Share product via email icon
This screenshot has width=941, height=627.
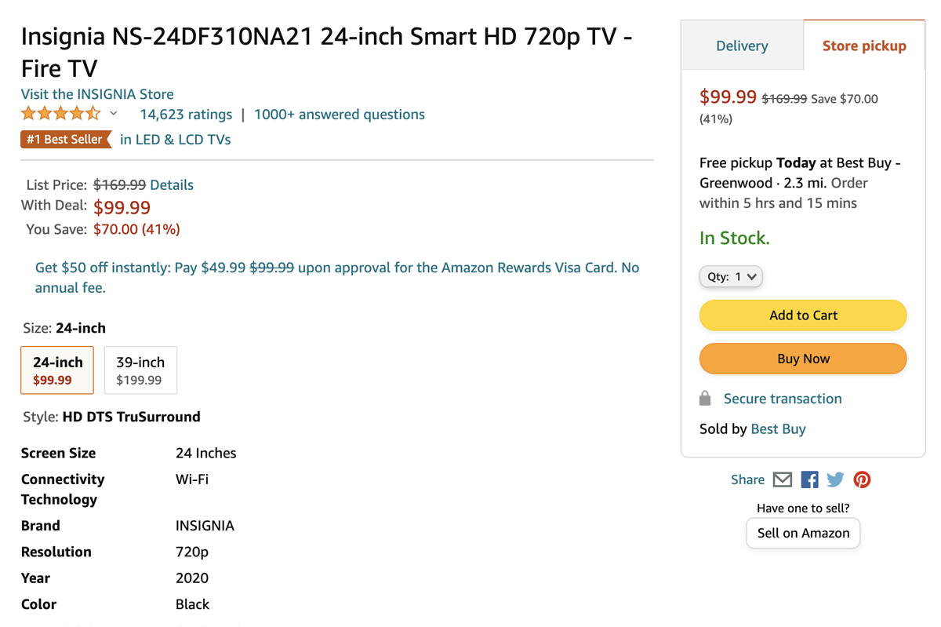click(x=782, y=479)
